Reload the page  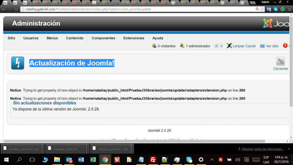pos(16,9)
